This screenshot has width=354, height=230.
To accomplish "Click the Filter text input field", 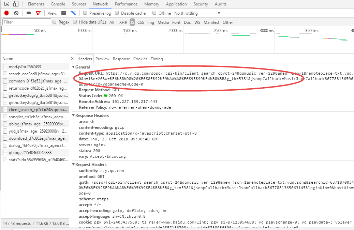I will 26,22.
